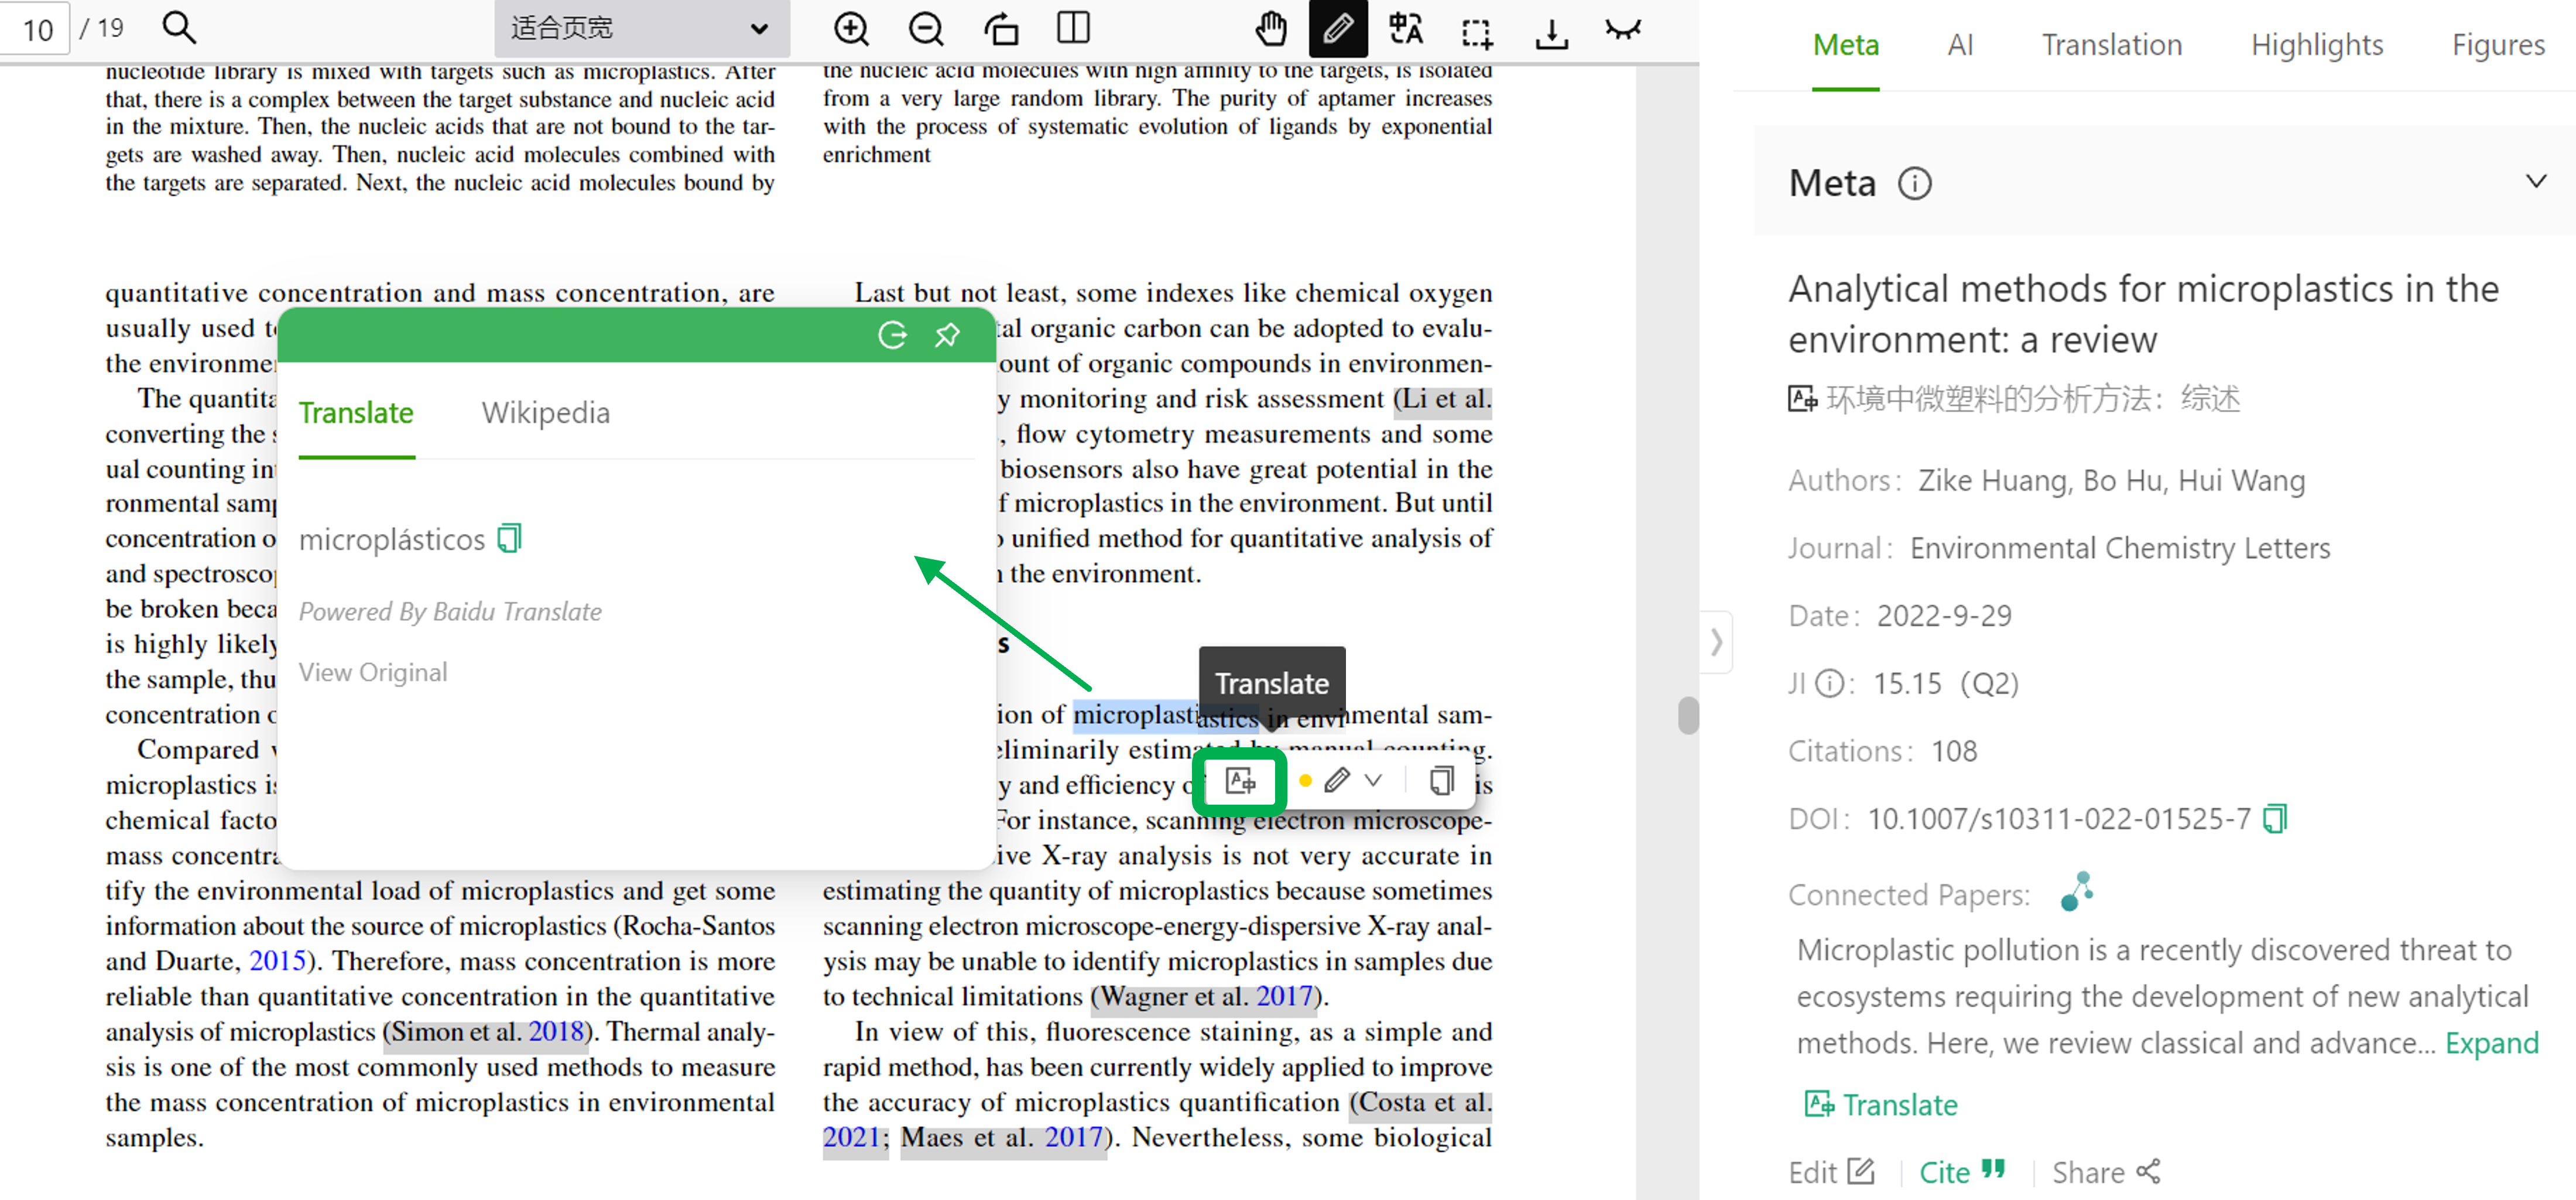Image resolution: width=2576 pixels, height=1200 pixels.
Task: Toggle the two-column split view
Action: pos(1073,29)
